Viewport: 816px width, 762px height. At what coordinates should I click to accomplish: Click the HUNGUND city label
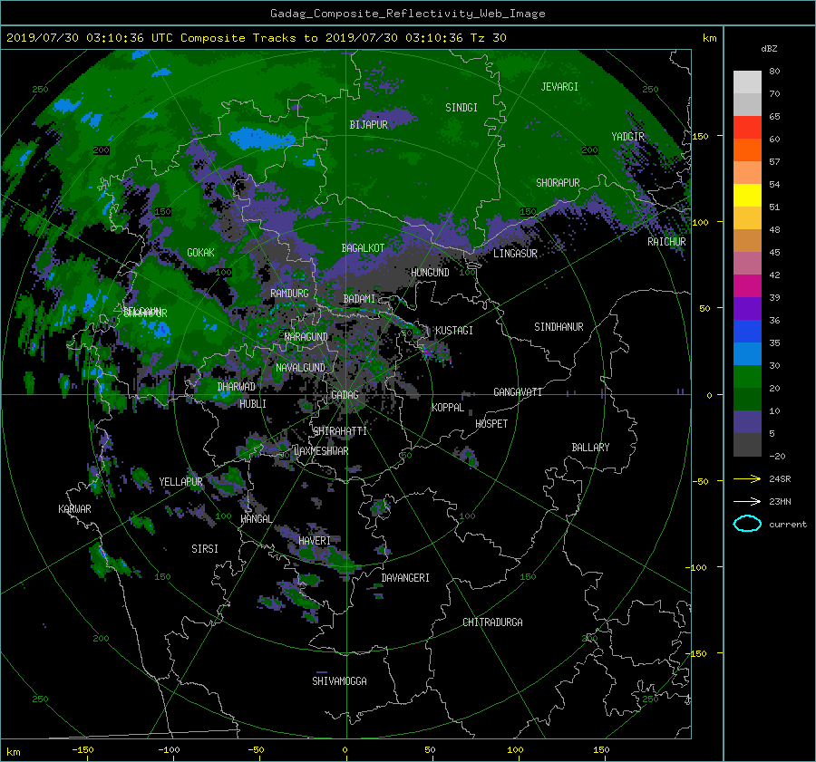point(430,273)
